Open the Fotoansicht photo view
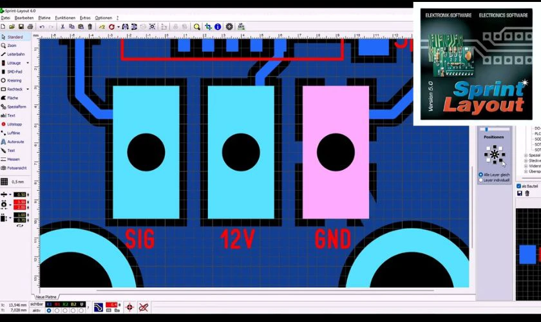Image resolution: width=541 pixels, height=322 pixels. 15,167
